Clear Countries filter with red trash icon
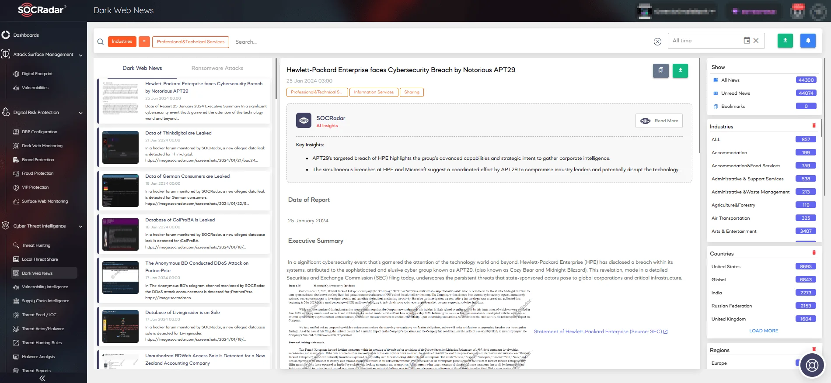 (x=814, y=252)
